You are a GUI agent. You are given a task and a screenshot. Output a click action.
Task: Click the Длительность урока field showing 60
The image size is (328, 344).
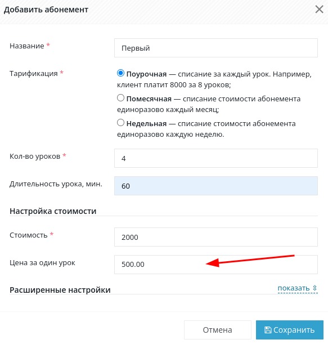click(216, 186)
